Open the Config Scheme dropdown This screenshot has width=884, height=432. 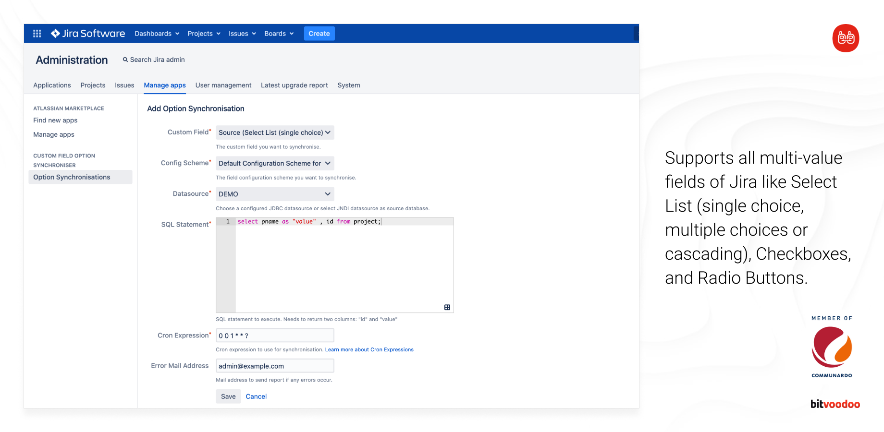click(275, 163)
